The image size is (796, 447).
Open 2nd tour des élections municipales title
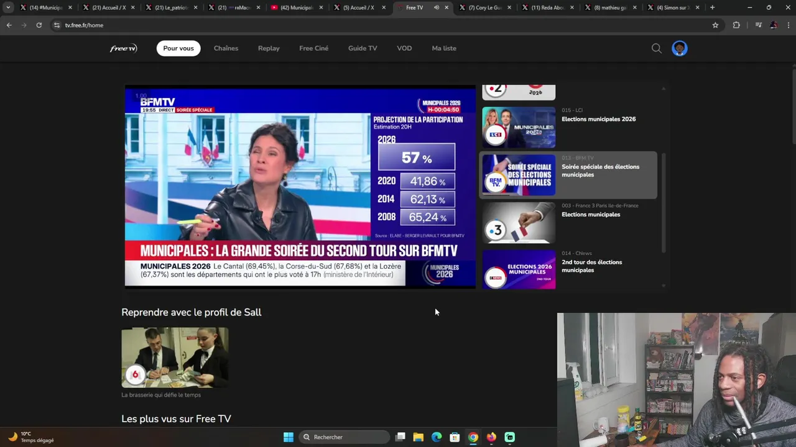(x=591, y=266)
